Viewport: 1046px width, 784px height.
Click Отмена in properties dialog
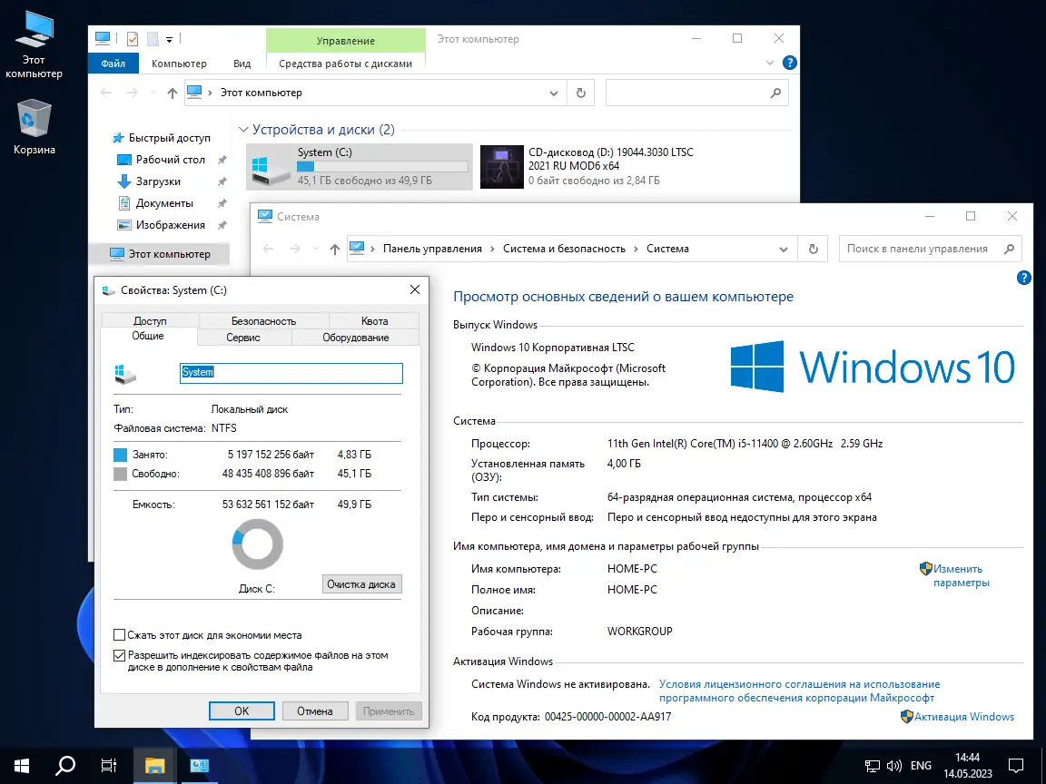point(315,711)
